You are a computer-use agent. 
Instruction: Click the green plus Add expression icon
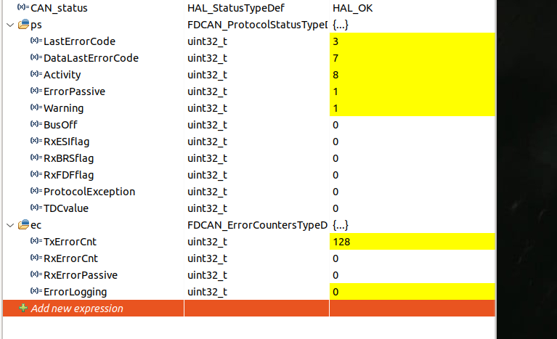[x=23, y=308]
